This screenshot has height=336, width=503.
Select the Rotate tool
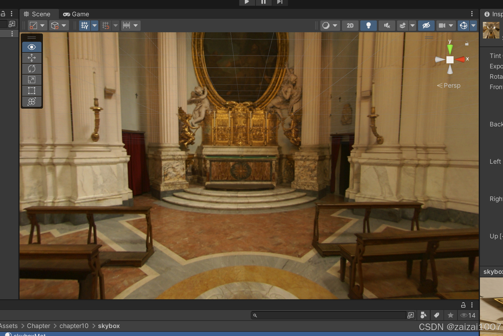pyautogui.click(x=32, y=69)
